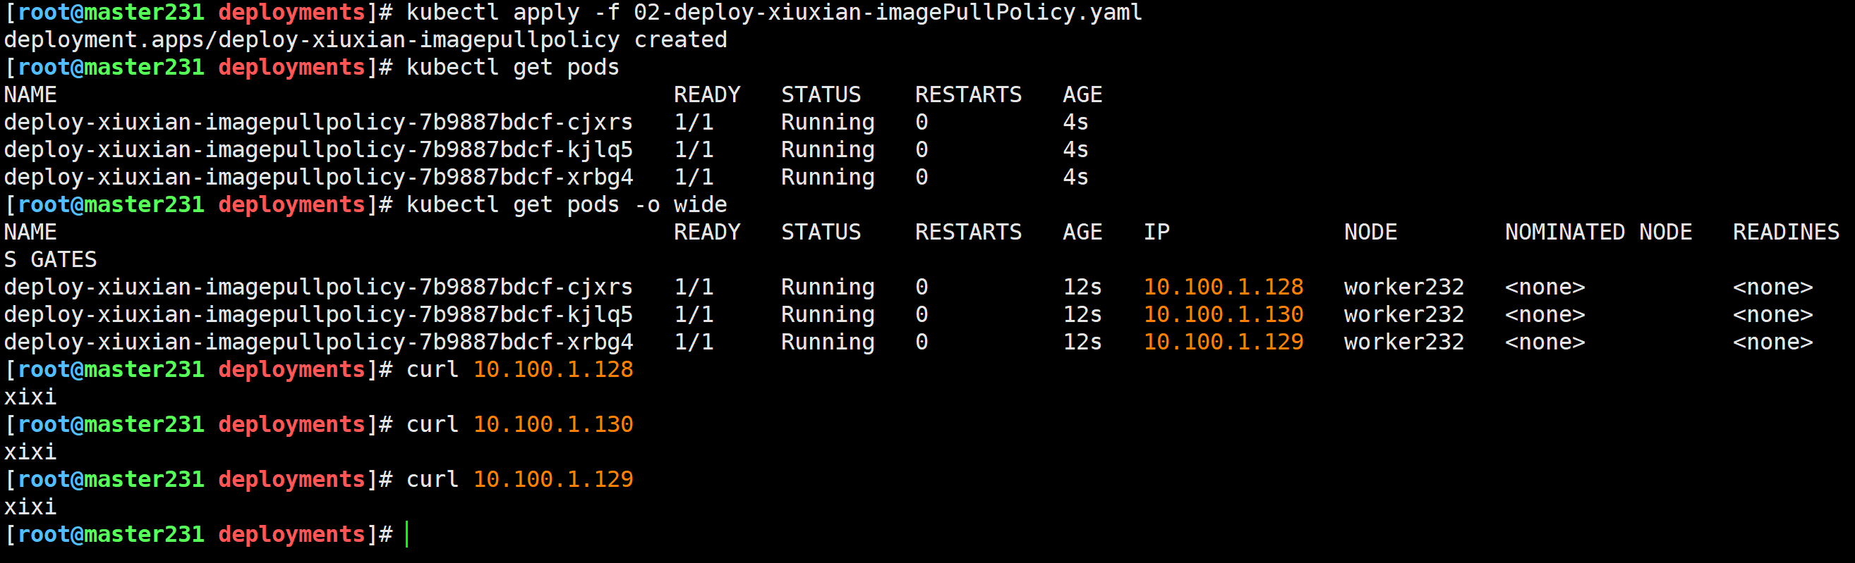Click nominated node <none> for cjxrs pod
Viewport: 1855px width, 563px height.
pyautogui.click(x=1545, y=287)
